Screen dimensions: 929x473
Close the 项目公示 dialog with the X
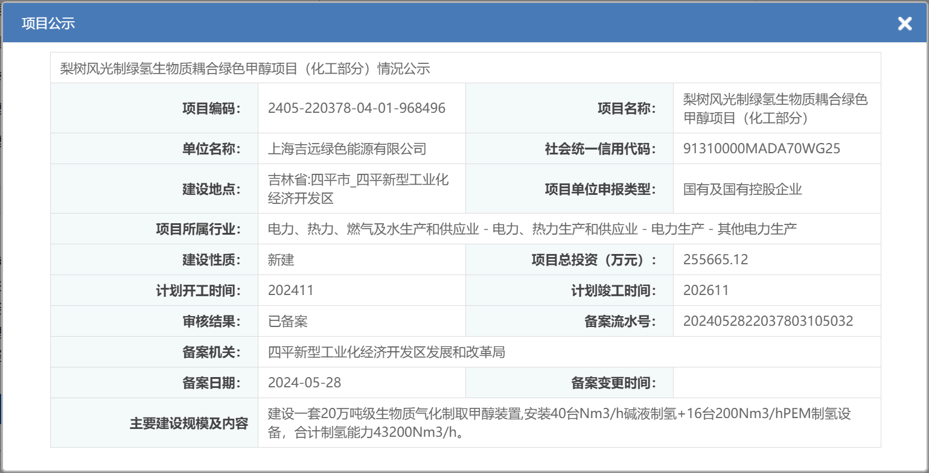(x=904, y=24)
